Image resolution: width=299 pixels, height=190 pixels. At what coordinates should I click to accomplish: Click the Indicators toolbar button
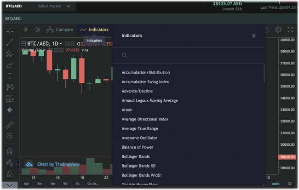pos(94,30)
